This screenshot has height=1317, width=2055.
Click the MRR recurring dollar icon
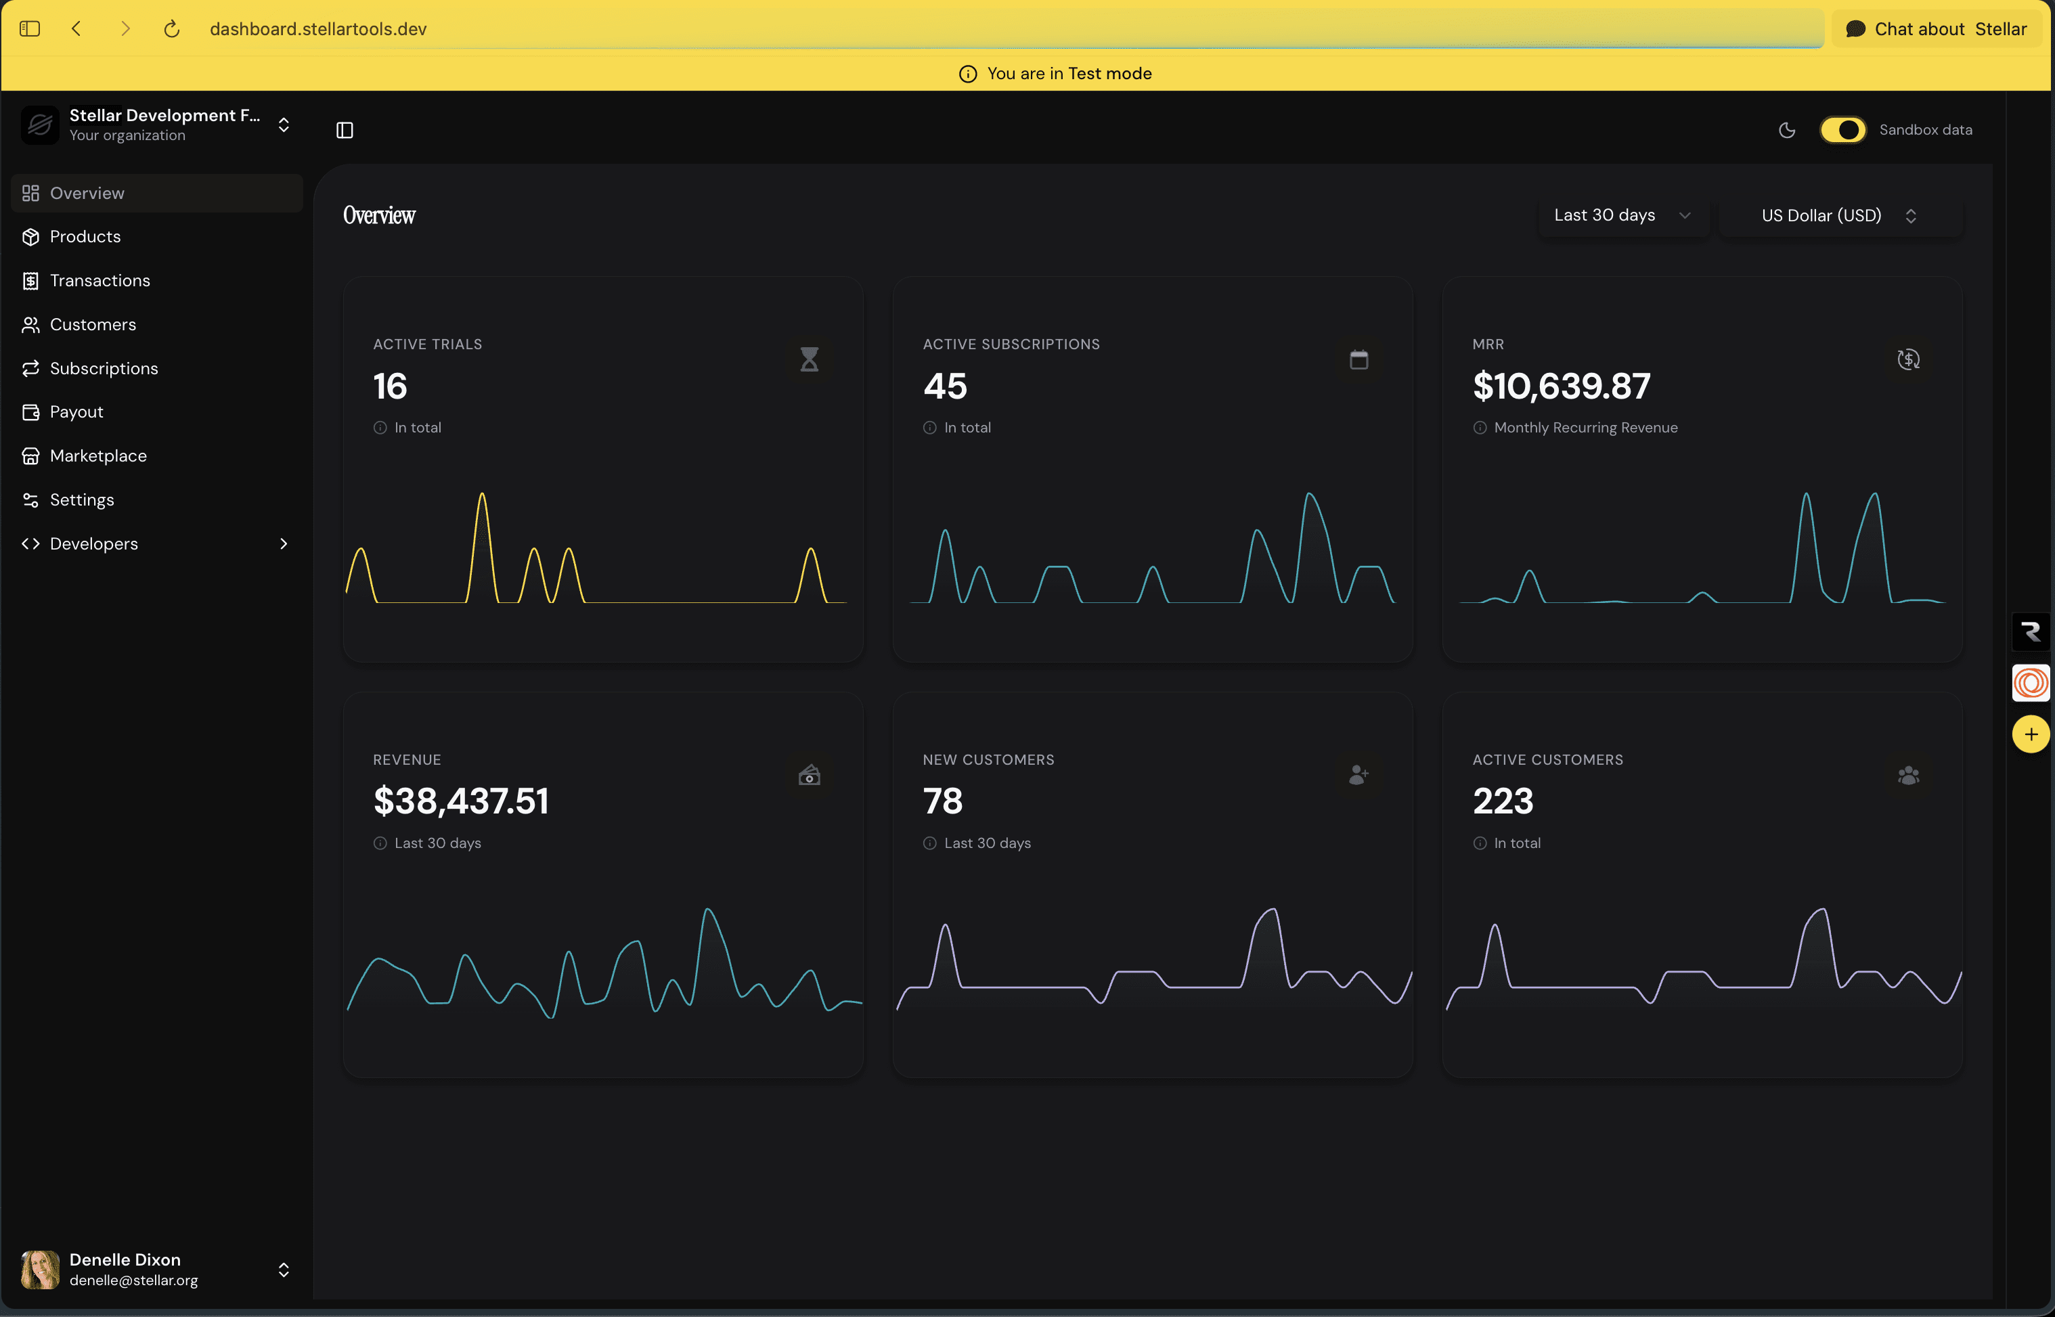pyautogui.click(x=1909, y=359)
